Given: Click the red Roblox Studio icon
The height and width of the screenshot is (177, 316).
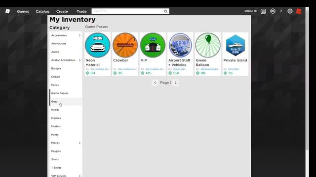Looking at the screenshot, I should [x=299, y=11].
